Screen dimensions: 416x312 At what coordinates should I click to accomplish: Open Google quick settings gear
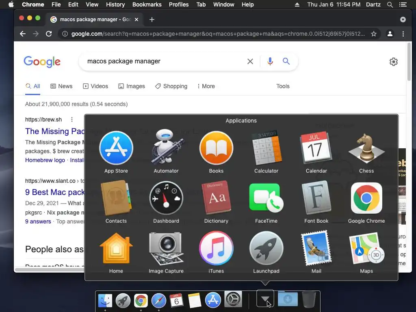point(393,62)
